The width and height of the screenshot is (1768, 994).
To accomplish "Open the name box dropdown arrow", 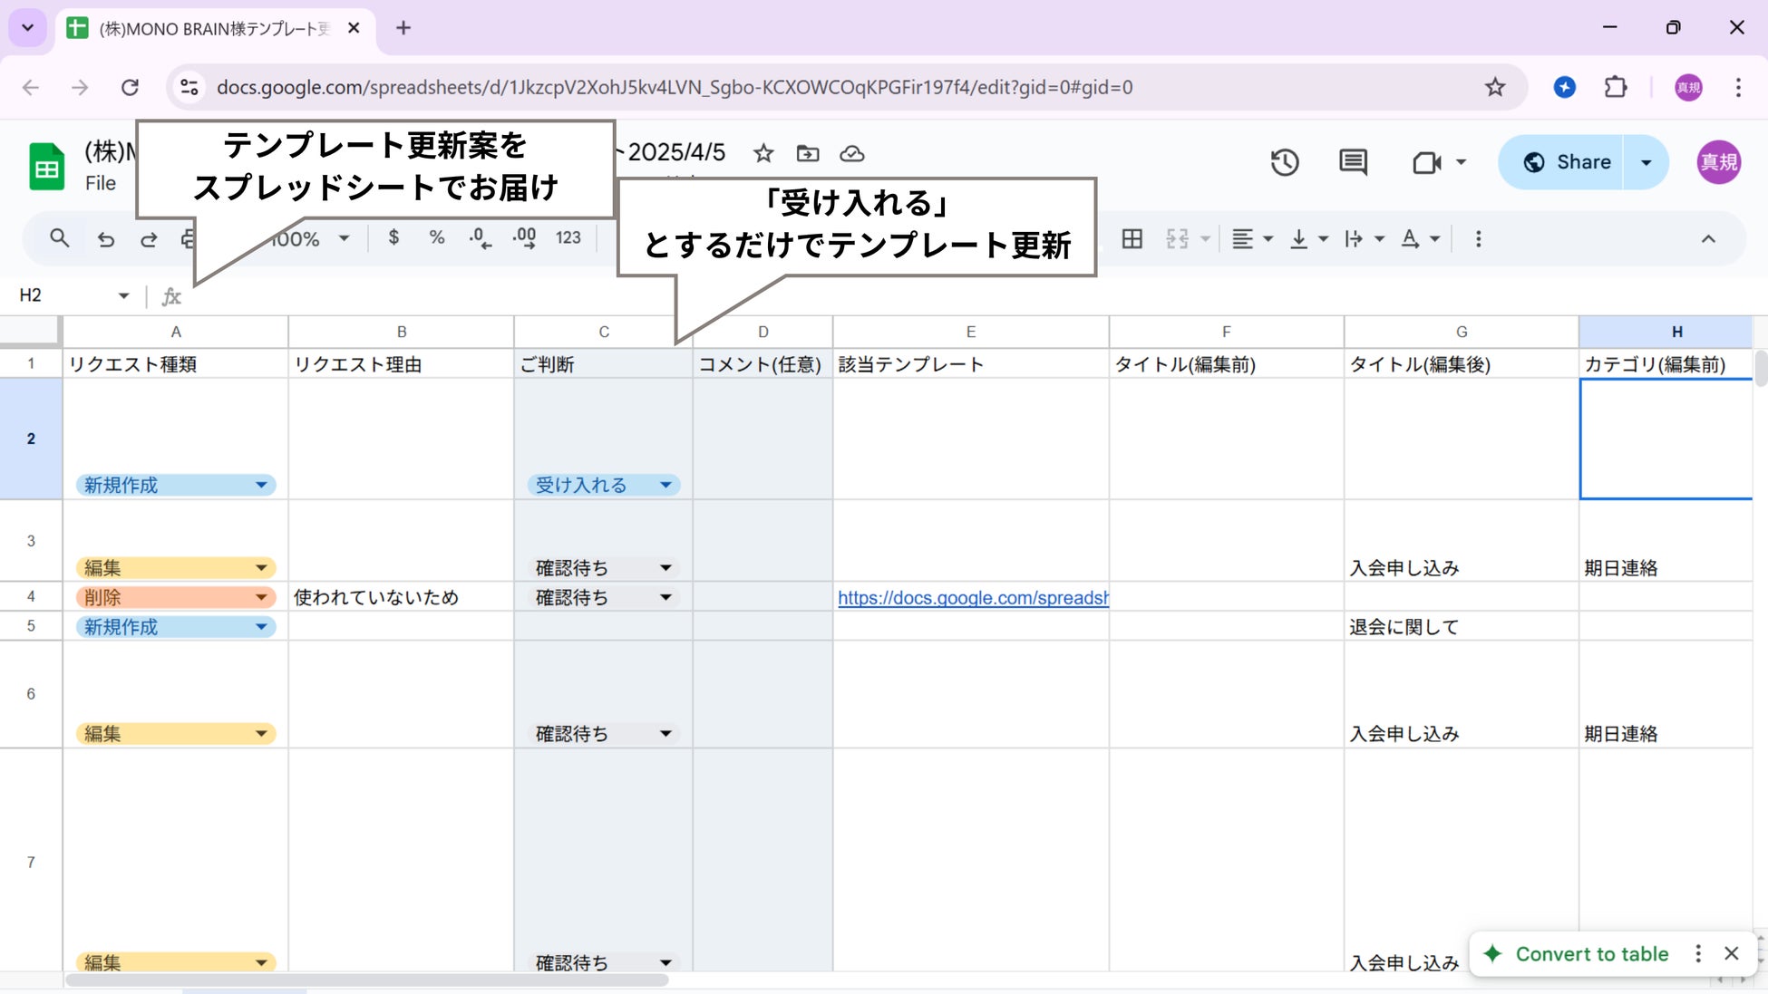I will 123,295.
